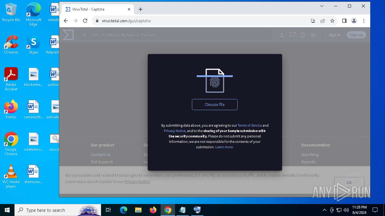Viewport: 385px width, 216px height.
Task: Show hidden system tray icons
Action: [x=324, y=210]
